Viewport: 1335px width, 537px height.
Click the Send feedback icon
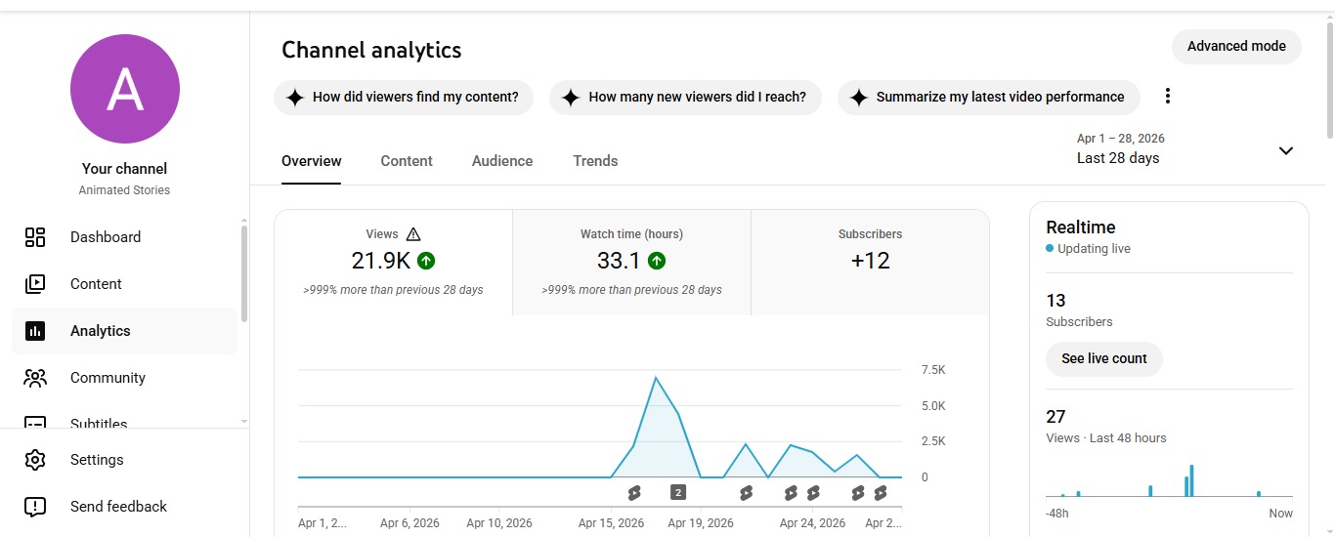(x=35, y=507)
